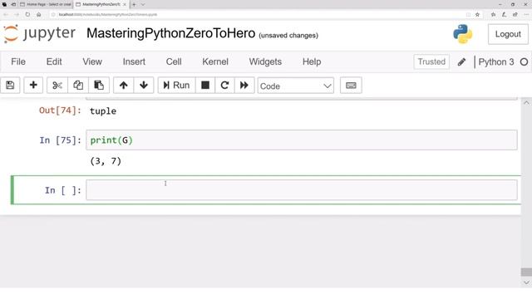This screenshot has height=299, width=532.
Task: Click into the empty code cell
Action: 302,190
